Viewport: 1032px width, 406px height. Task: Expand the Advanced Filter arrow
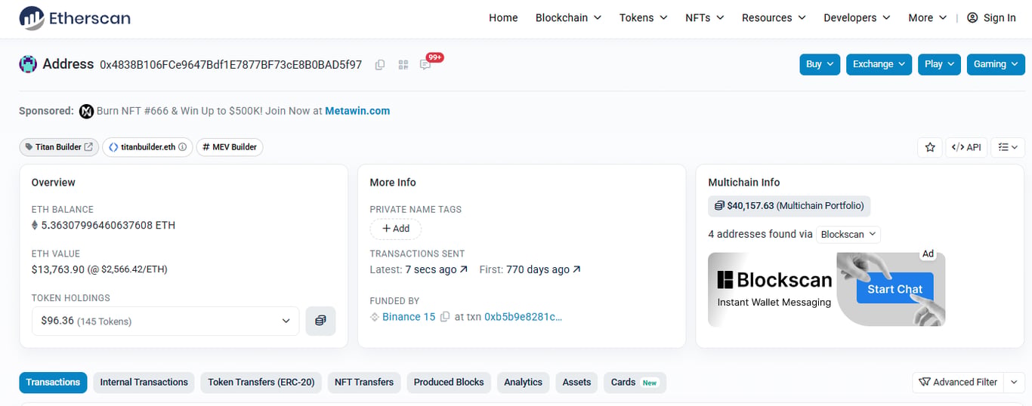pyautogui.click(x=1014, y=382)
